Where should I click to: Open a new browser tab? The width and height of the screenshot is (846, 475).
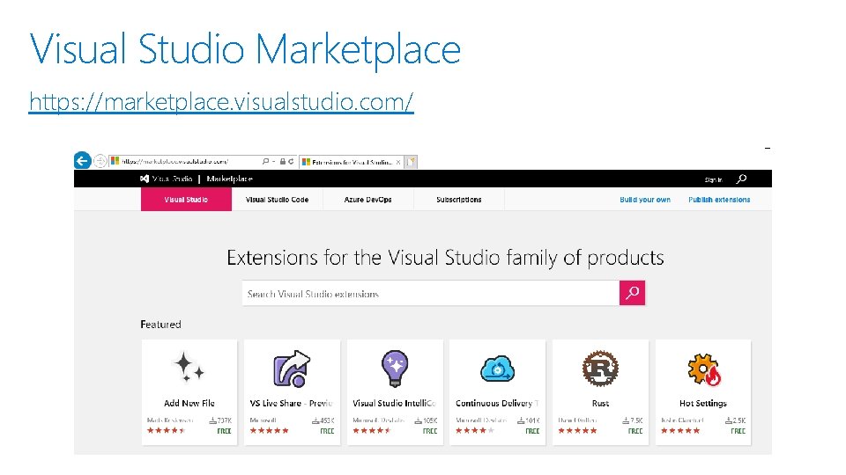(x=412, y=162)
